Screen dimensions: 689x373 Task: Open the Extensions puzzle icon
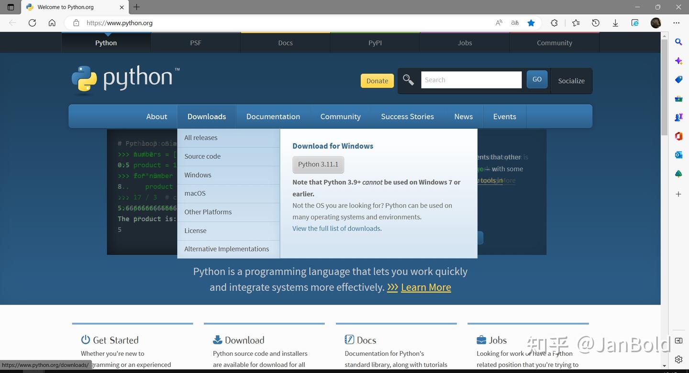point(555,23)
